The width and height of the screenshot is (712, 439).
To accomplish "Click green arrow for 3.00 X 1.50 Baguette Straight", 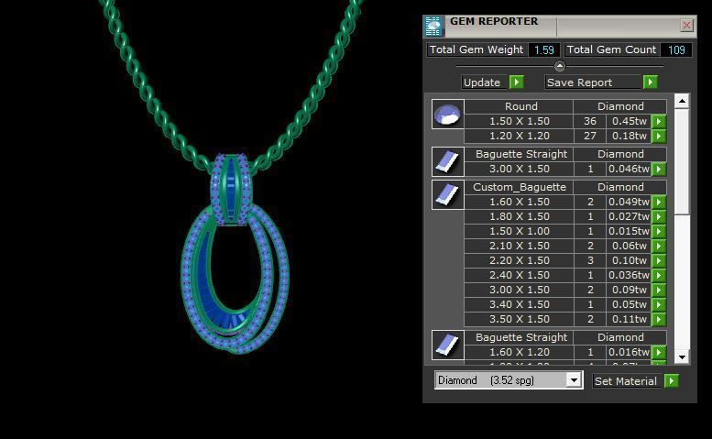I will [659, 169].
